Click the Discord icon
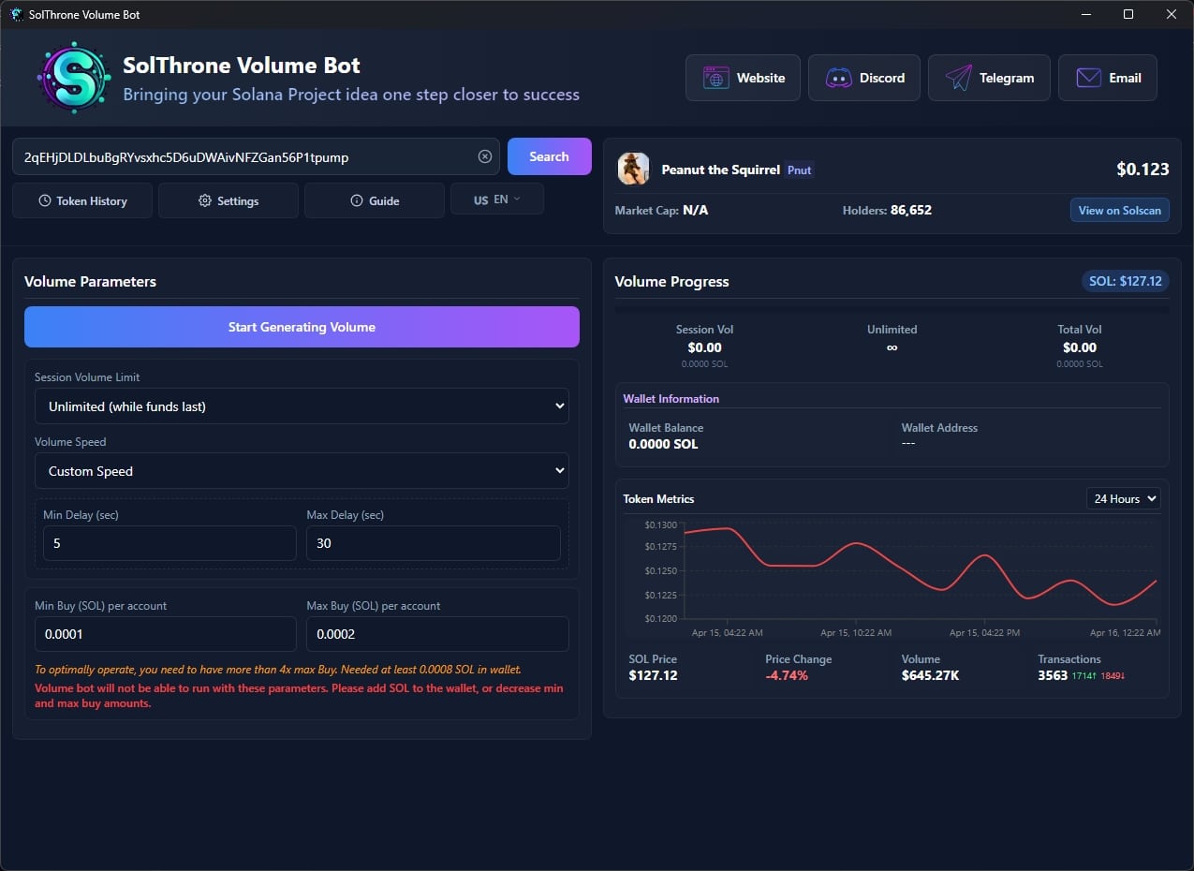The image size is (1194, 871). click(x=839, y=78)
